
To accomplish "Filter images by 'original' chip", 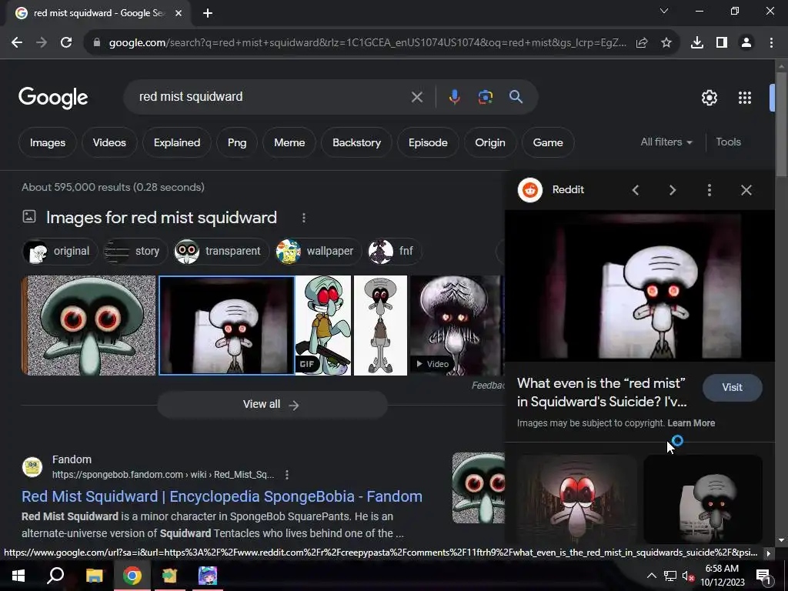I will [x=60, y=252].
